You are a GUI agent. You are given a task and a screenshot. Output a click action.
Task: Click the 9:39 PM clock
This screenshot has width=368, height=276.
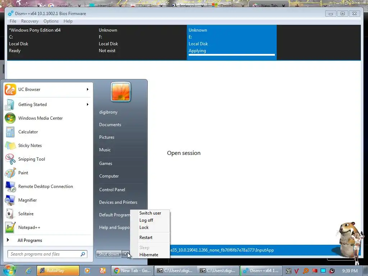tap(350, 271)
